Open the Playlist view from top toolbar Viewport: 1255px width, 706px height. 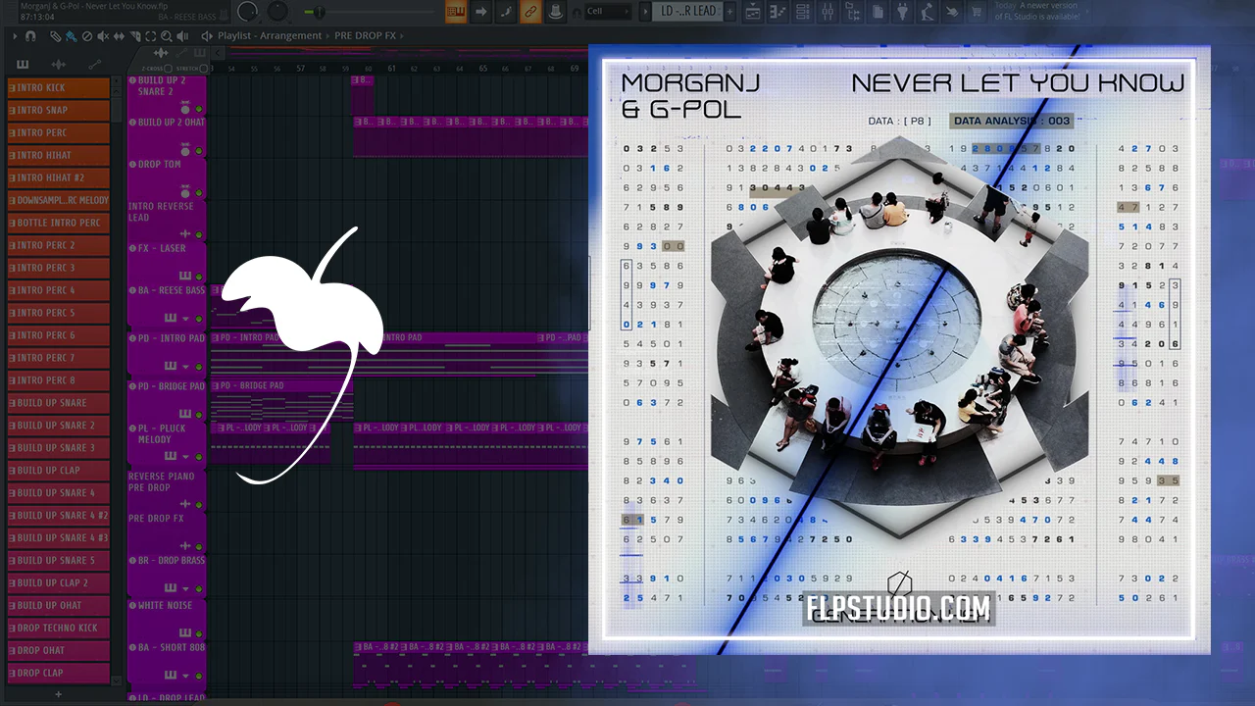pos(752,12)
